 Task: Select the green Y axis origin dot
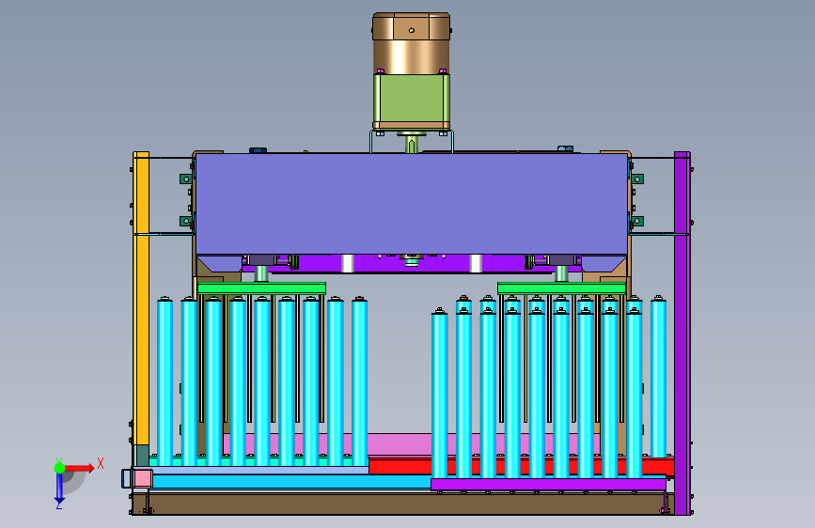tap(59, 468)
